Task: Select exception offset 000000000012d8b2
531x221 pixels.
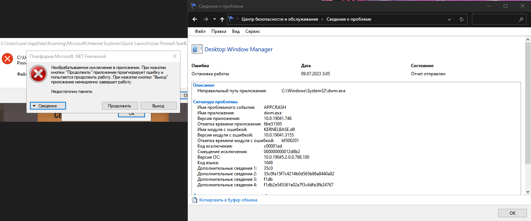Action: (x=282, y=152)
